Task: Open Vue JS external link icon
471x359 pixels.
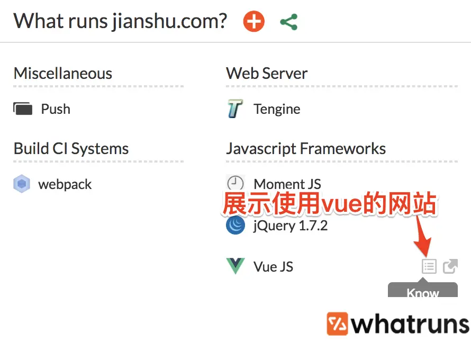Action: click(450, 266)
